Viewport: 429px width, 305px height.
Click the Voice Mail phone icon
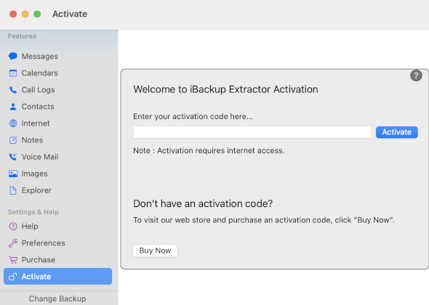click(13, 157)
